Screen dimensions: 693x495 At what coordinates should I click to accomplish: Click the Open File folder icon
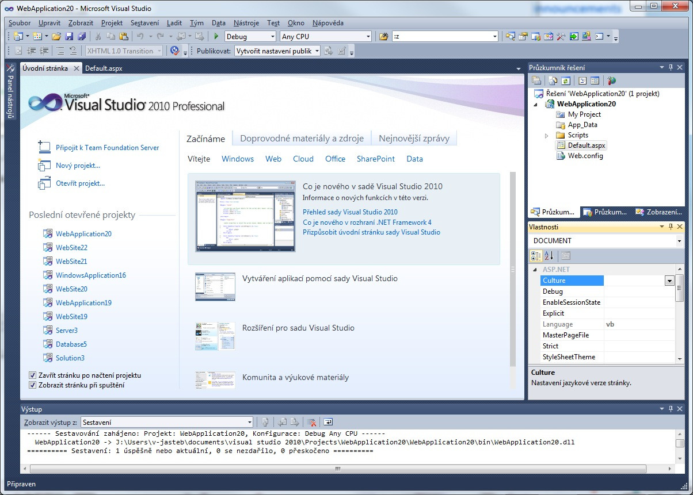tap(56, 36)
